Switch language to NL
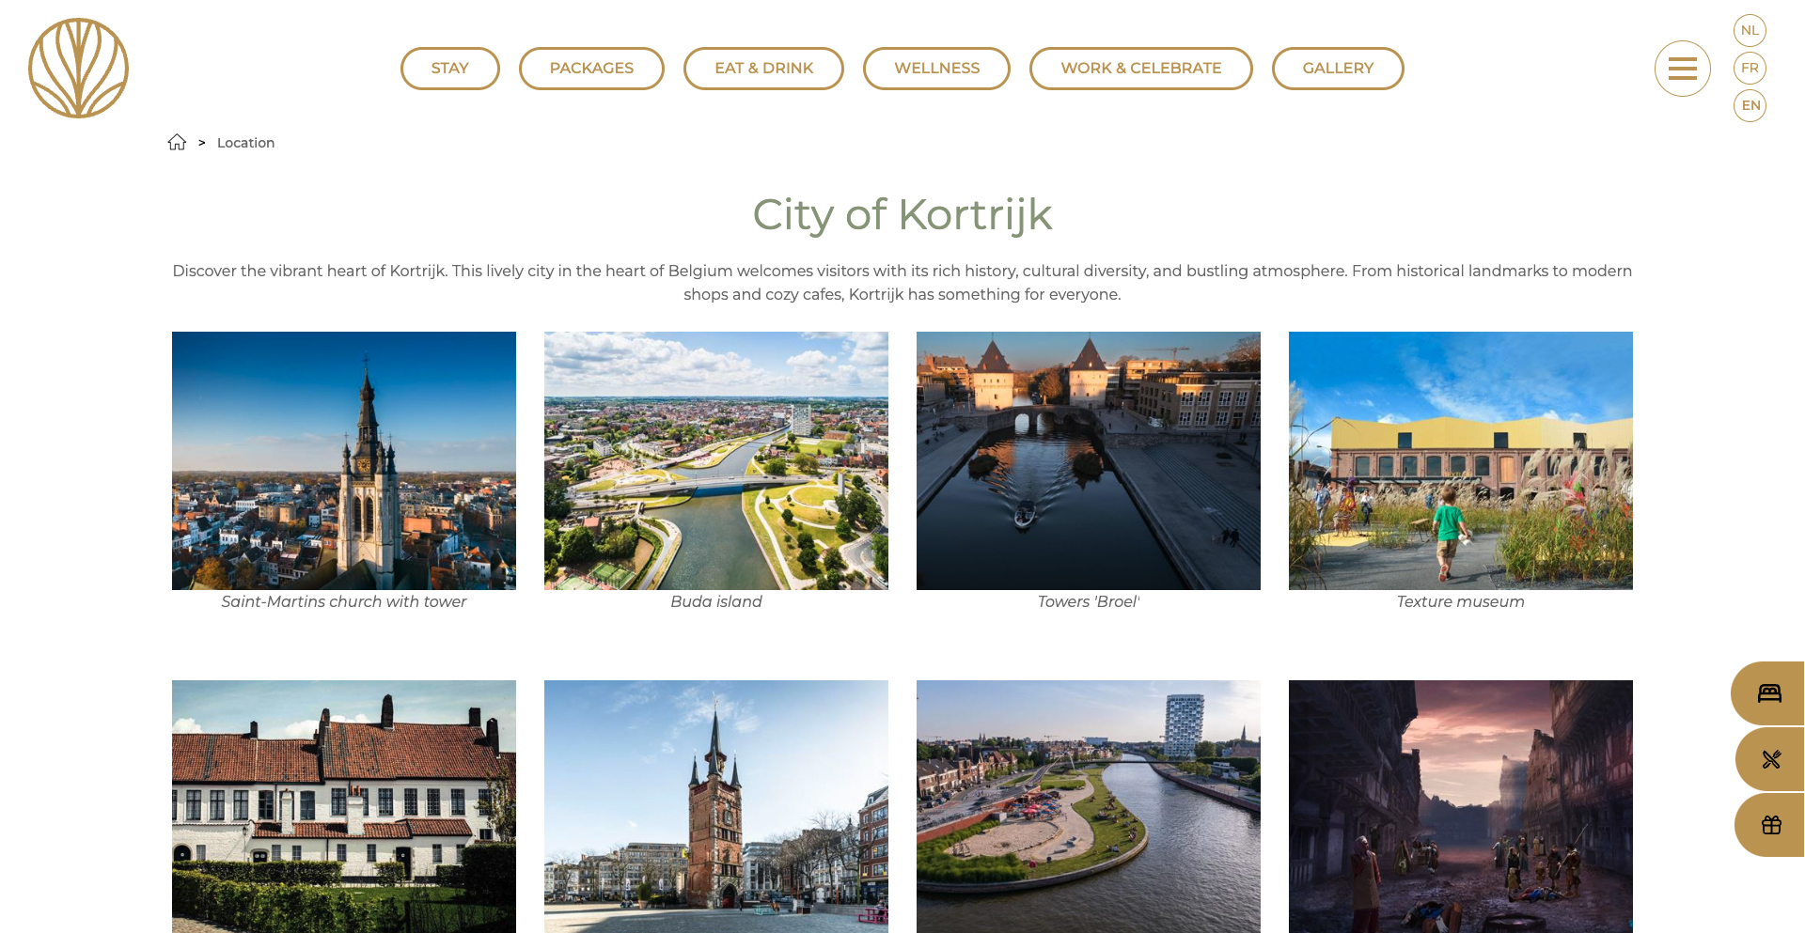This screenshot has height=933, width=1805. 1750,30
